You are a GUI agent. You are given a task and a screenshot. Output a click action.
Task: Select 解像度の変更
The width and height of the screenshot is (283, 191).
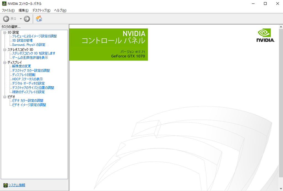22,66
